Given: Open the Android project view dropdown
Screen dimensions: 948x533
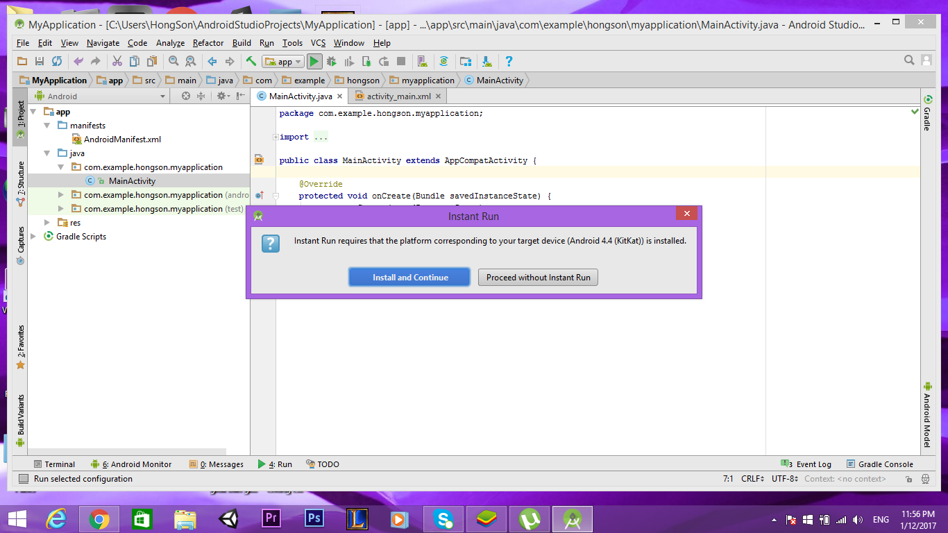Looking at the screenshot, I should coord(101,96).
